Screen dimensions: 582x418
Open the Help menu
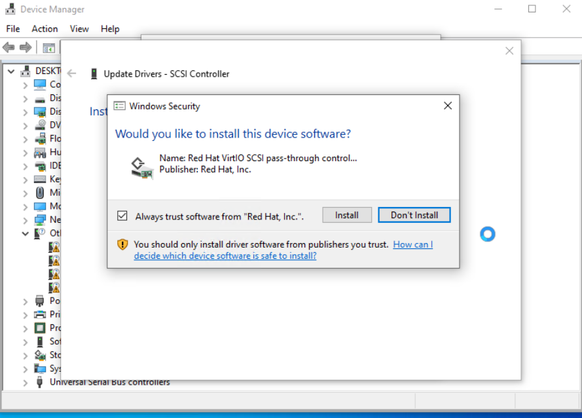[110, 29]
